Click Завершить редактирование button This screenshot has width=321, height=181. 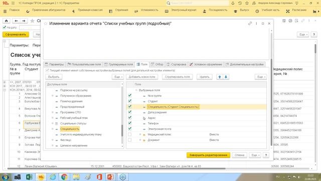208,155
